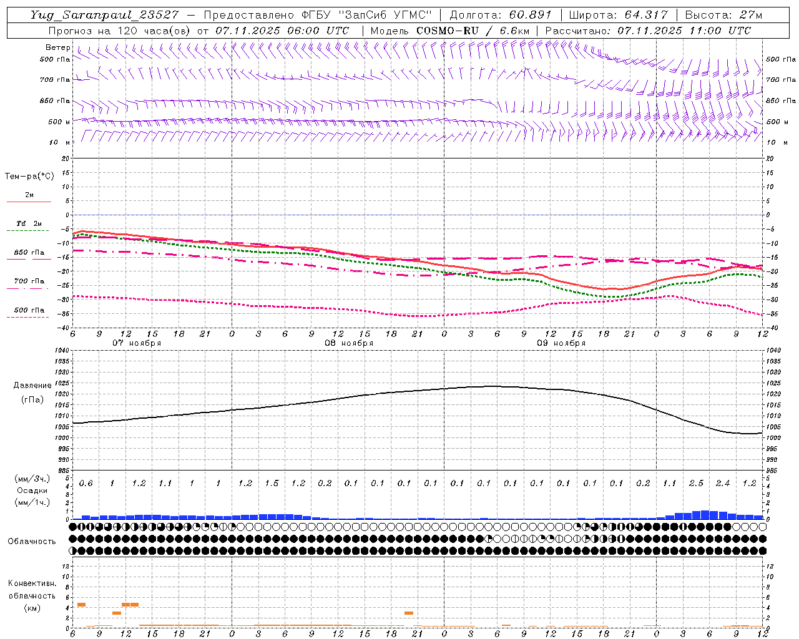Click the 'Ветер' wind panel label
Screen dimensions: 799x639
58,47
